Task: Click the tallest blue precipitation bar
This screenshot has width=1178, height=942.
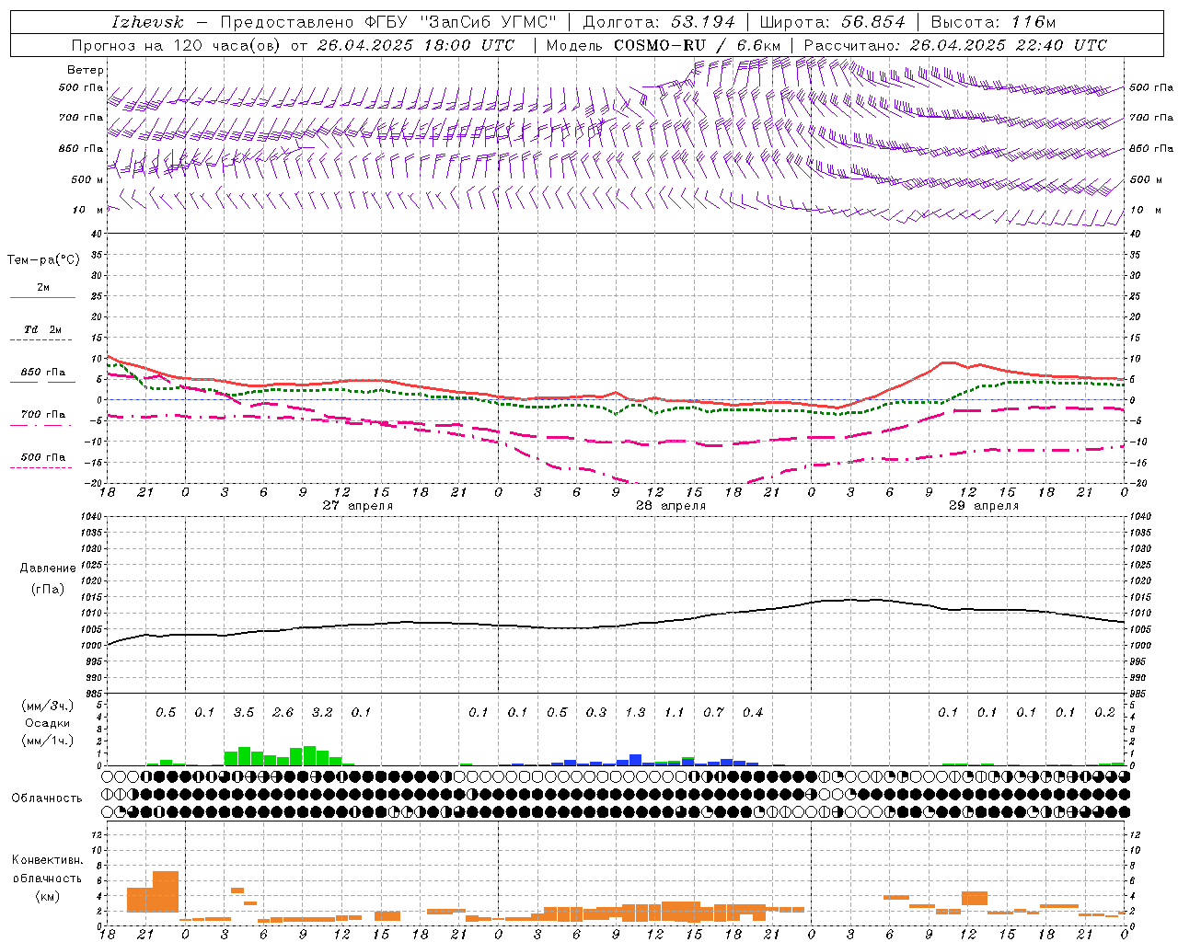Action: click(635, 760)
